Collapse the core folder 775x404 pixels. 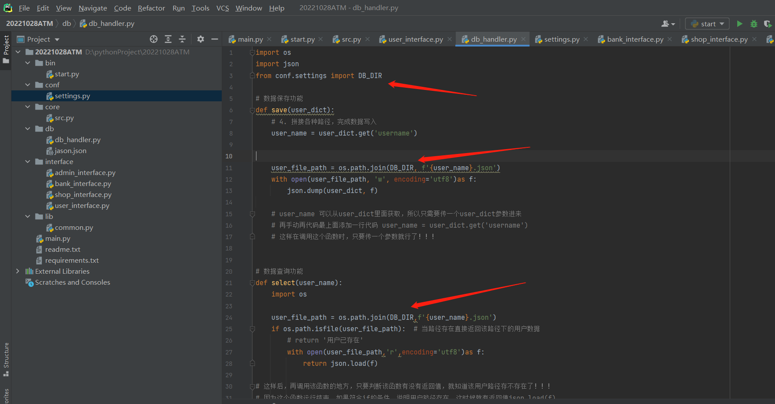(x=28, y=107)
